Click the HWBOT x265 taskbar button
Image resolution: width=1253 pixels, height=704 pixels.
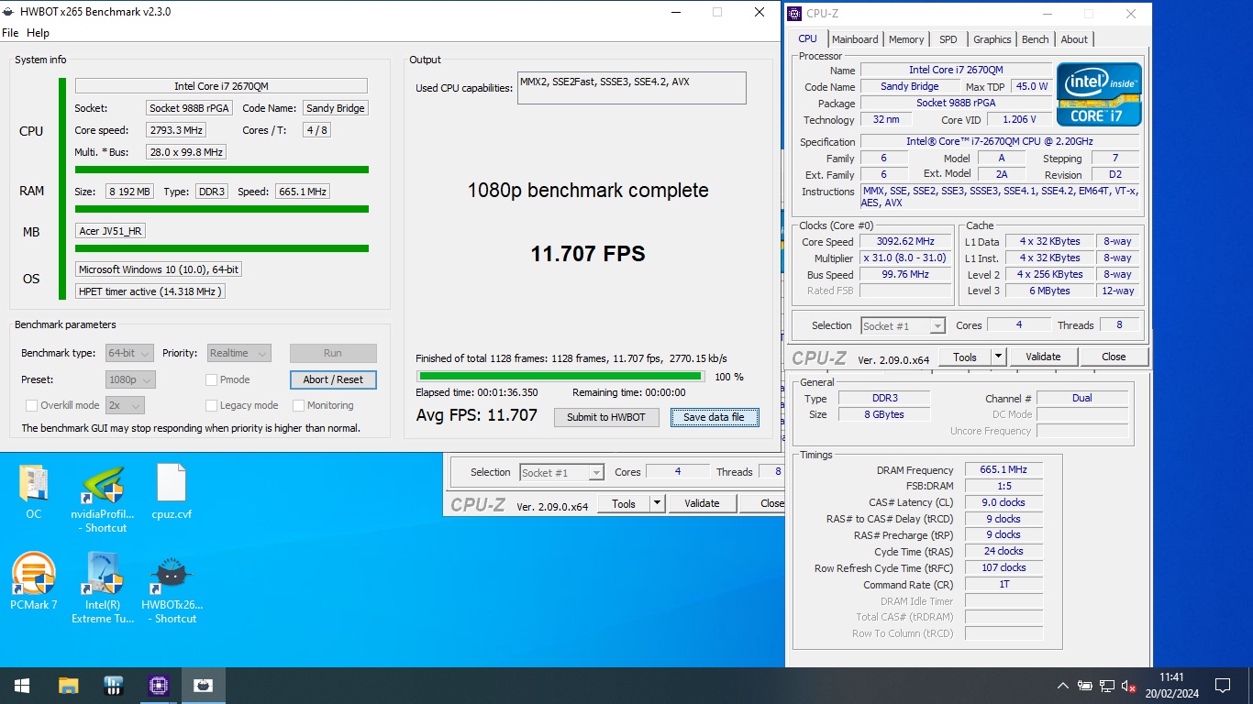(203, 686)
